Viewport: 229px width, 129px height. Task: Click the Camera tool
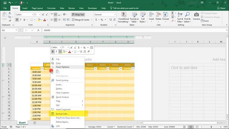[x=196, y=16]
